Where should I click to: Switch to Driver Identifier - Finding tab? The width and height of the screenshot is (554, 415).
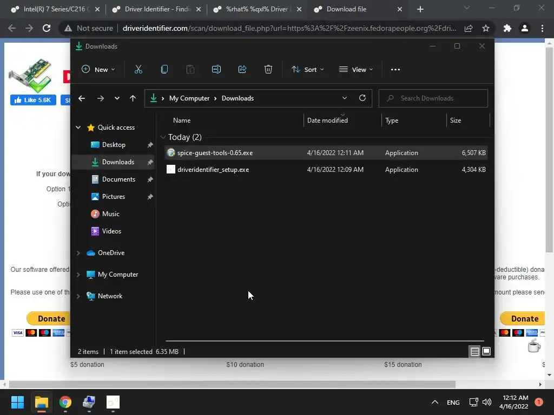point(155,9)
